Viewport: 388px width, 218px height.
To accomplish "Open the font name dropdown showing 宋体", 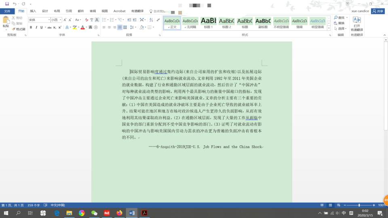I will point(39,20).
